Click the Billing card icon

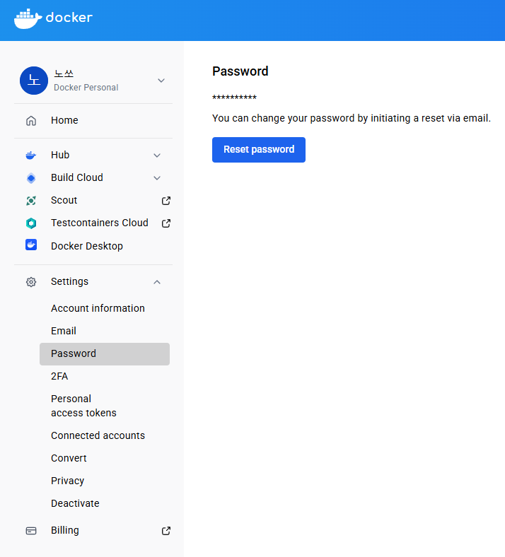click(31, 531)
